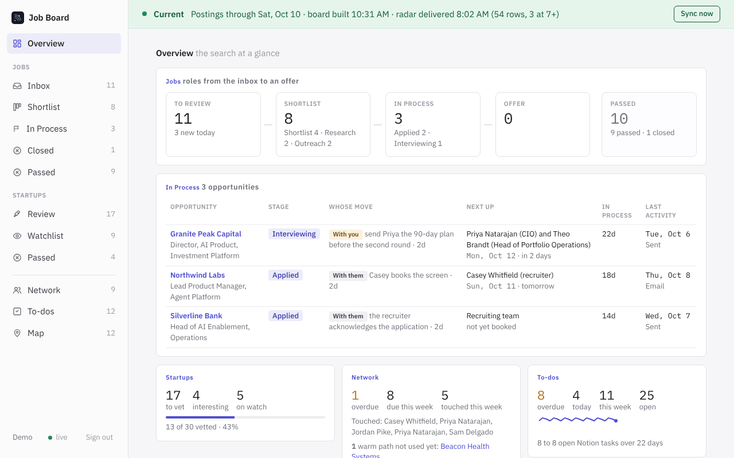
Task: Click the Inbox tray icon
Action: point(17,86)
